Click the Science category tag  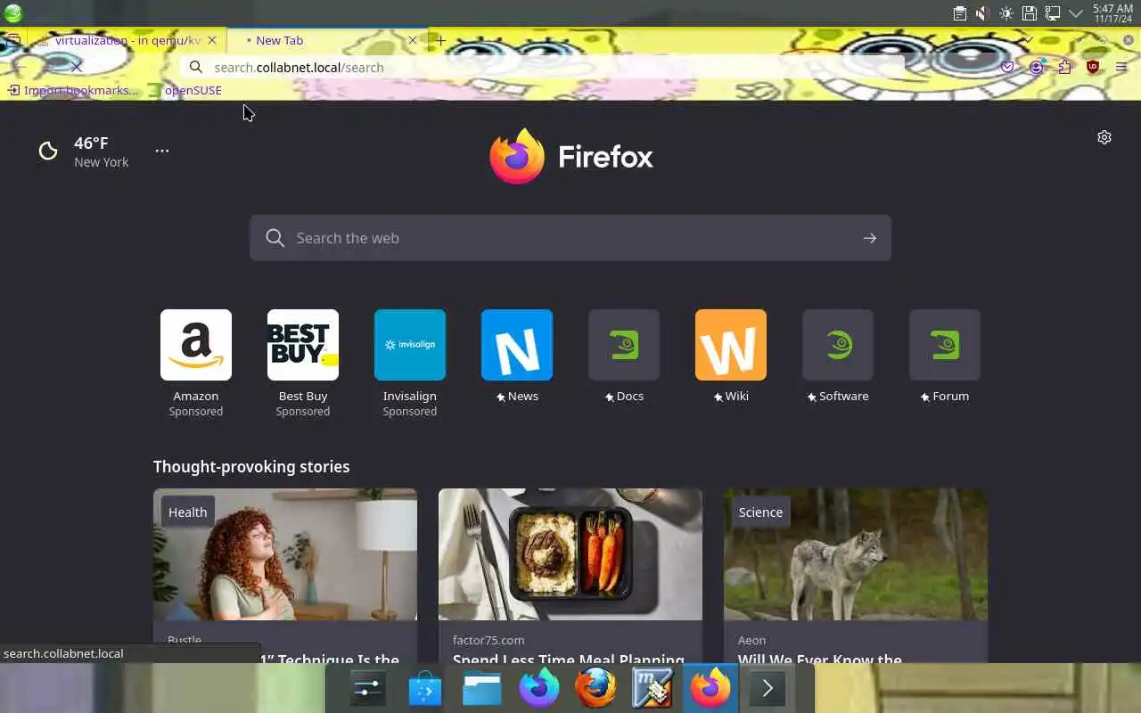tap(760, 512)
